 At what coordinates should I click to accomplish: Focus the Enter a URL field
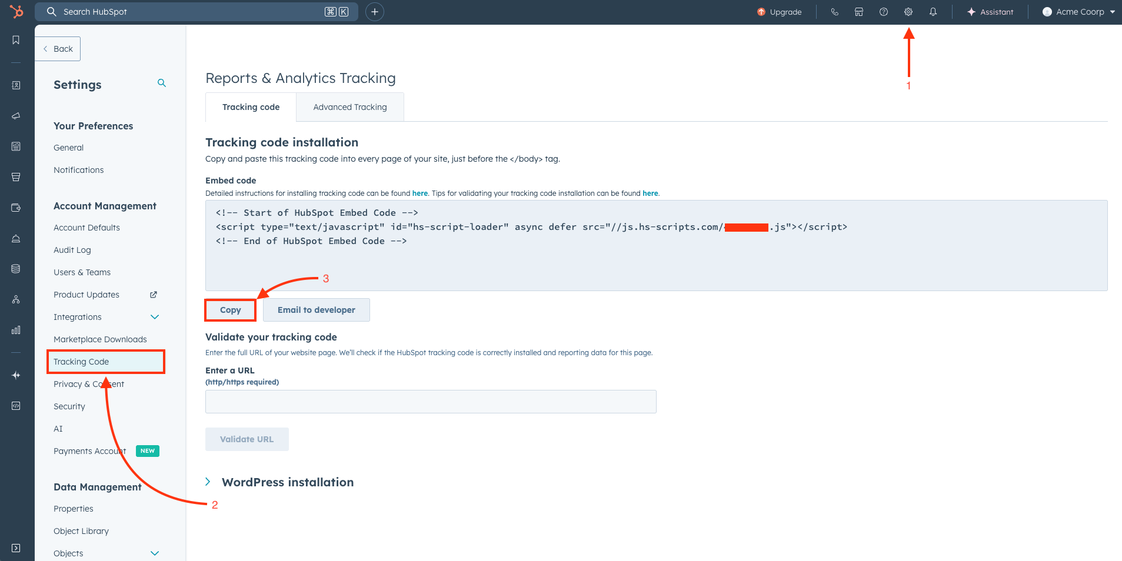click(431, 402)
